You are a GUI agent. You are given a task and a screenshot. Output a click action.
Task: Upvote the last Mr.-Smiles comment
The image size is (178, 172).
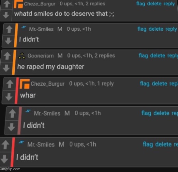[x=5, y=145]
